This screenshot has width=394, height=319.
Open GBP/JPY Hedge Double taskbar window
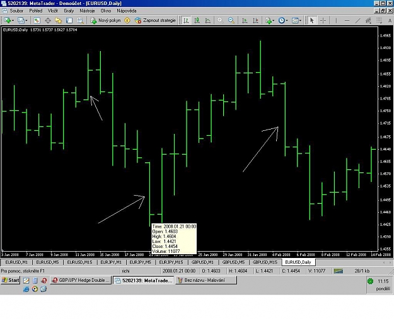81,280
